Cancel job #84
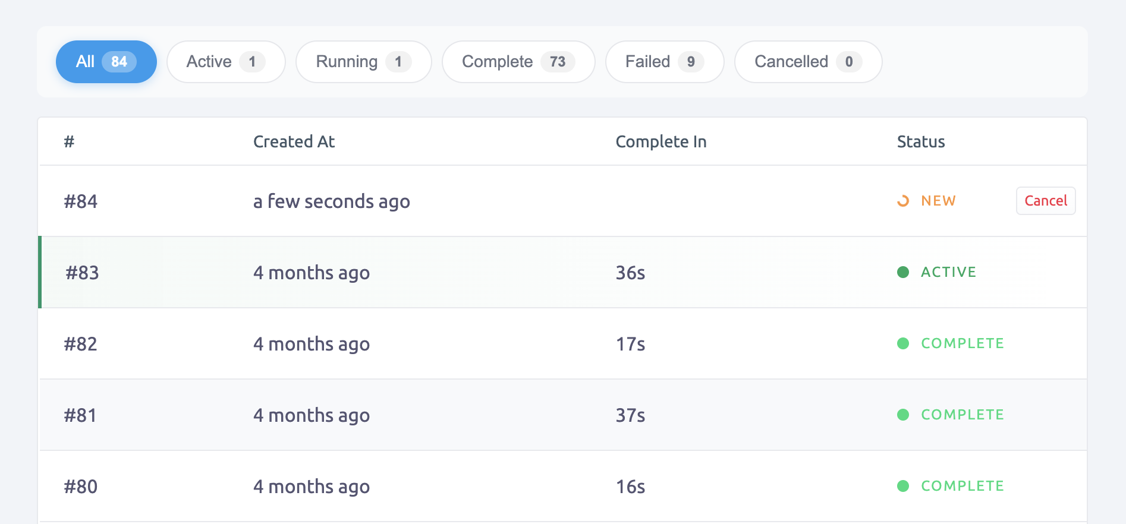 pyautogui.click(x=1045, y=201)
